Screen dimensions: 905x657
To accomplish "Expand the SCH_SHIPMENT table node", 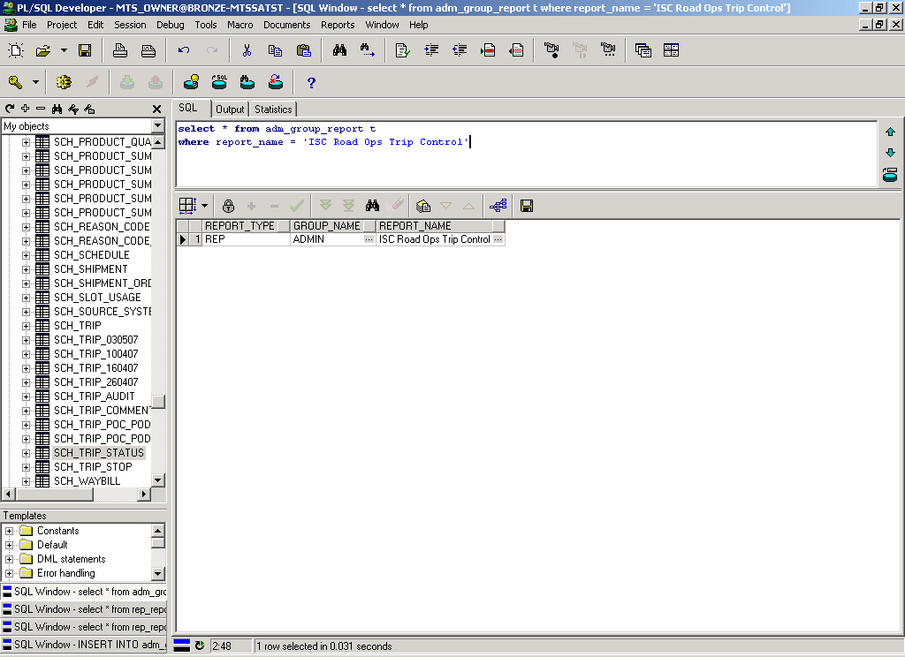I will click(x=26, y=269).
